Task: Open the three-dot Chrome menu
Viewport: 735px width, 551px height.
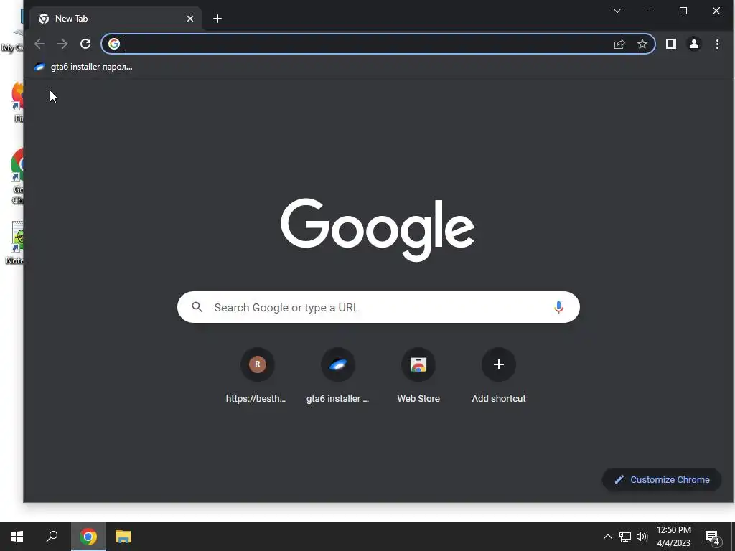Action: [717, 44]
